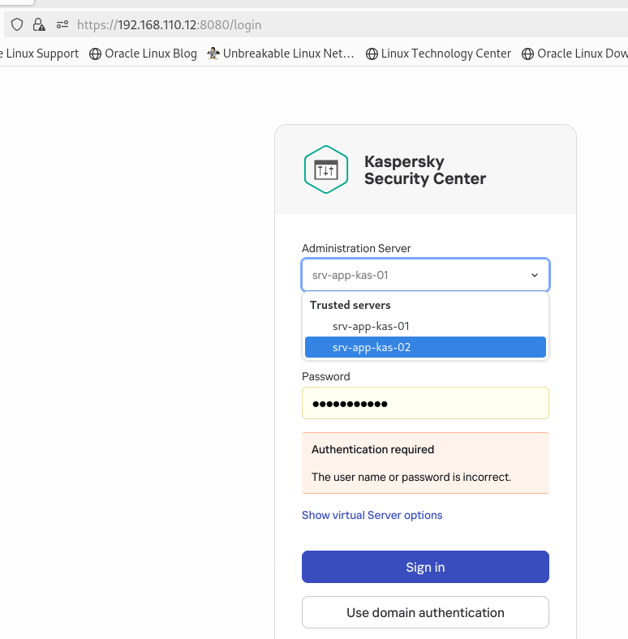Click Use domain authentication button

click(425, 612)
